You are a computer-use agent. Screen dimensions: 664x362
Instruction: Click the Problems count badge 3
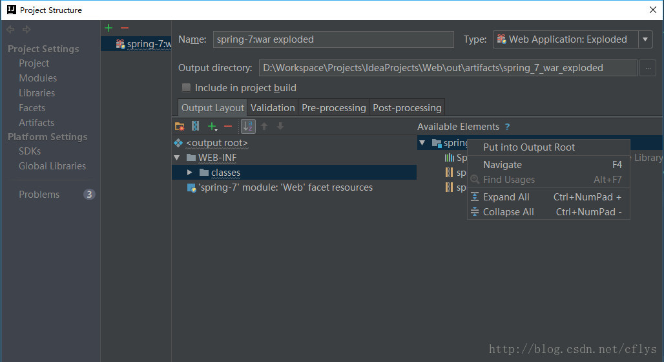[x=89, y=194]
